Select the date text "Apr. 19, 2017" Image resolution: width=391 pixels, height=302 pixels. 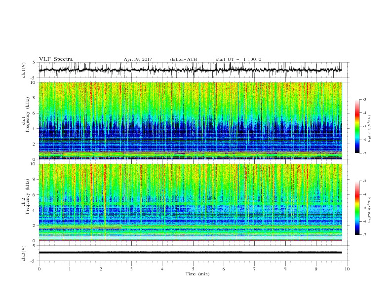point(138,59)
